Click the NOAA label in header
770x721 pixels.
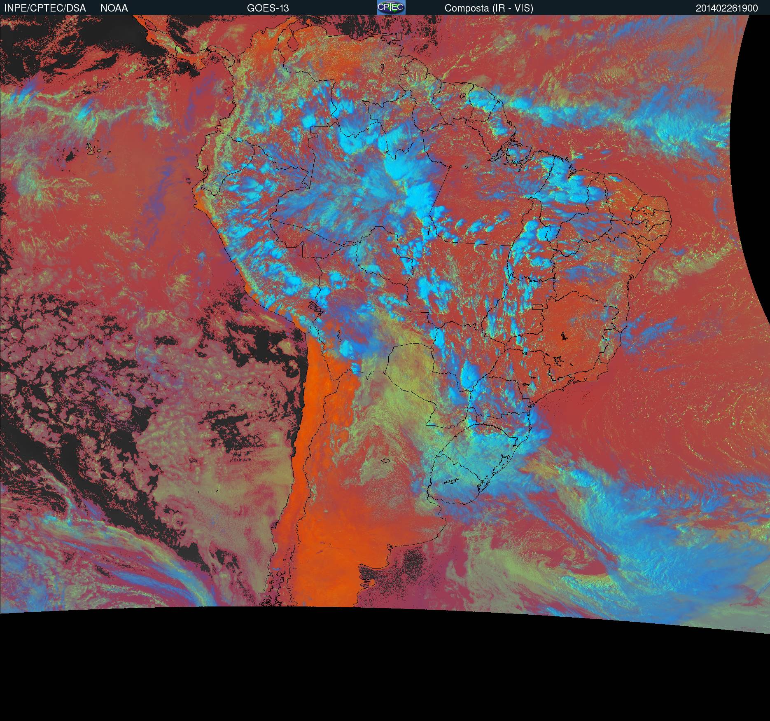tap(114, 8)
